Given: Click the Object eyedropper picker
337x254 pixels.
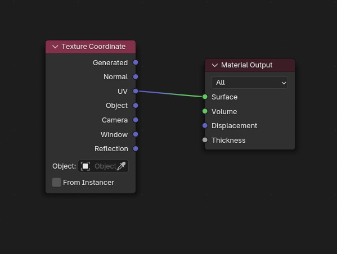Looking at the screenshot, I should pyautogui.click(x=121, y=166).
